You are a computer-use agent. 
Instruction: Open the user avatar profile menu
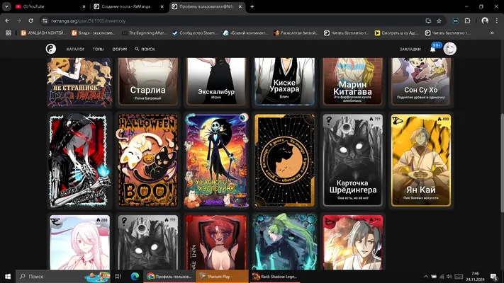click(449, 49)
